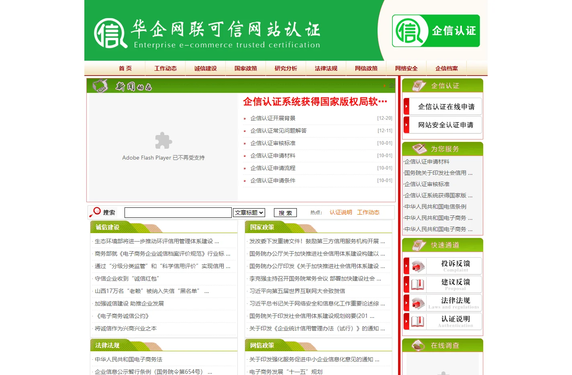Click hot link 认证说明 next to search
Viewport: 572px width, 375px height.
pos(341,212)
